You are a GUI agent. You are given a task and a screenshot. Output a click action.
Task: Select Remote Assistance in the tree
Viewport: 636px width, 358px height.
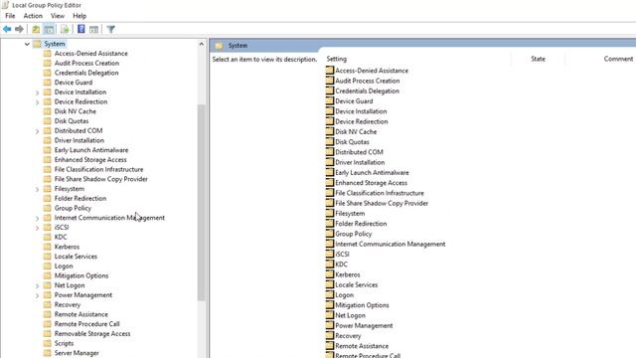[x=81, y=314]
